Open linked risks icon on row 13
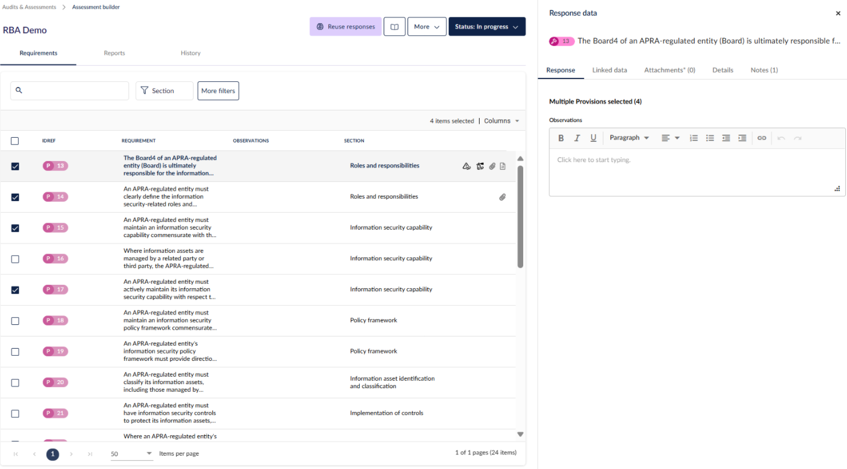 (466, 166)
